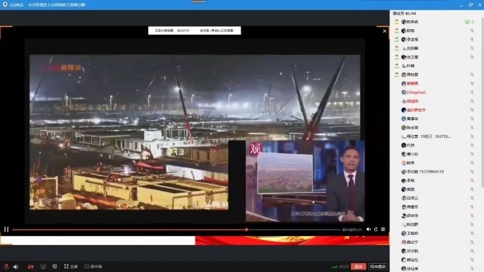Click the video replay refresh icon

point(376,229)
